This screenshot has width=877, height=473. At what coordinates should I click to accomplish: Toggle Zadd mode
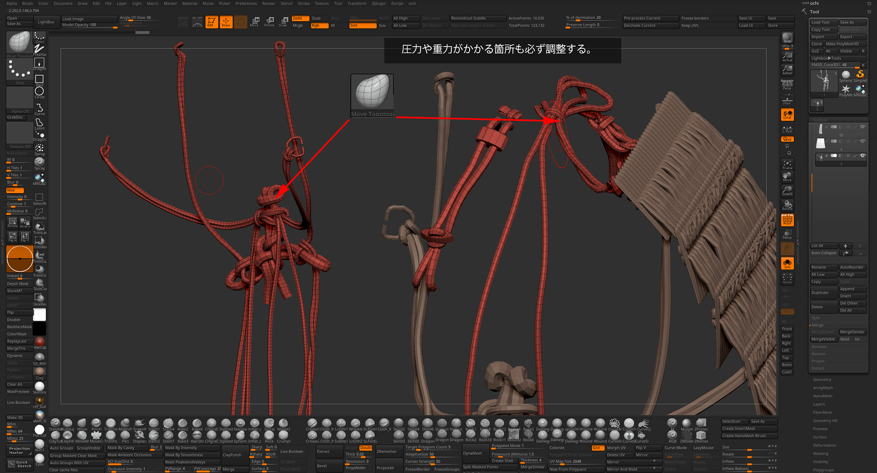click(x=300, y=18)
